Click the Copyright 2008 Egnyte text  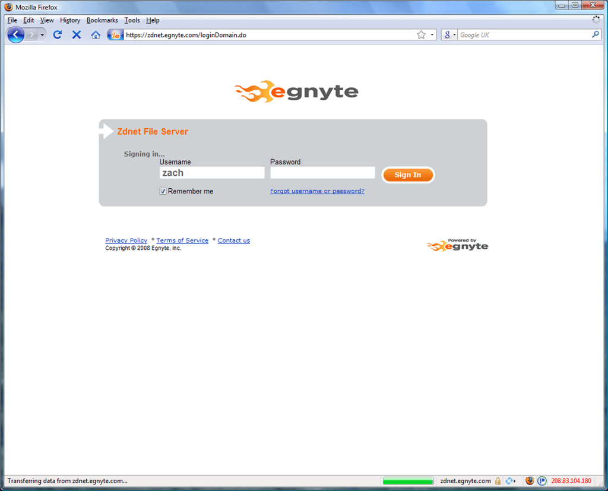click(143, 248)
